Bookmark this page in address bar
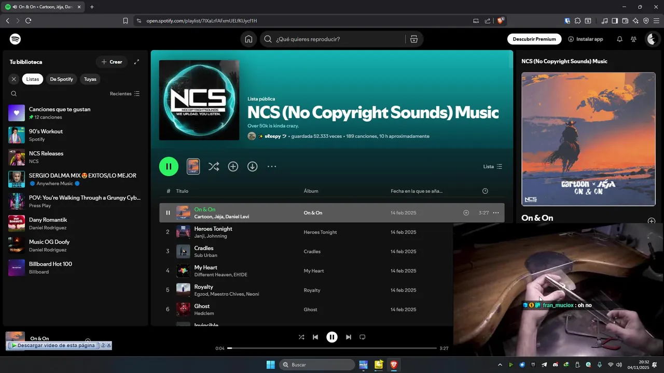The width and height of the screenshot is (664, 373). (x=126, y=21)
